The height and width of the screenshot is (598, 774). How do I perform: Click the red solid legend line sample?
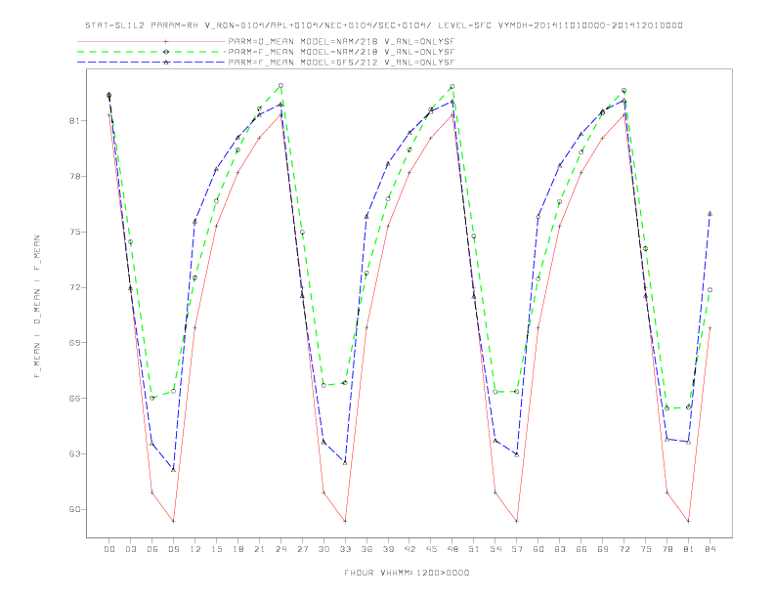(x=151, y=41)
